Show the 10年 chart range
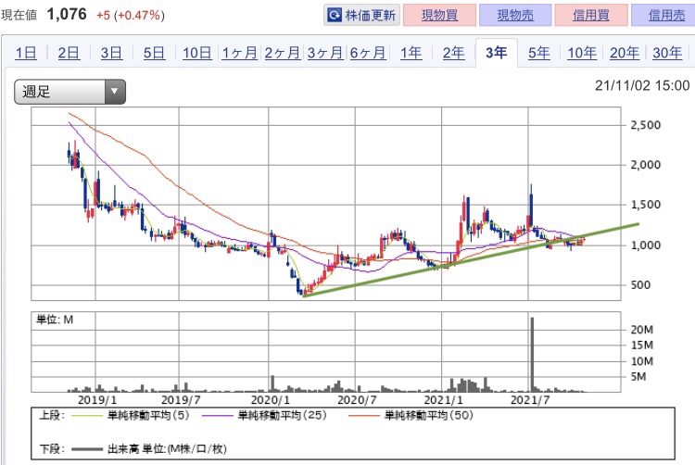 coord(582,53)
